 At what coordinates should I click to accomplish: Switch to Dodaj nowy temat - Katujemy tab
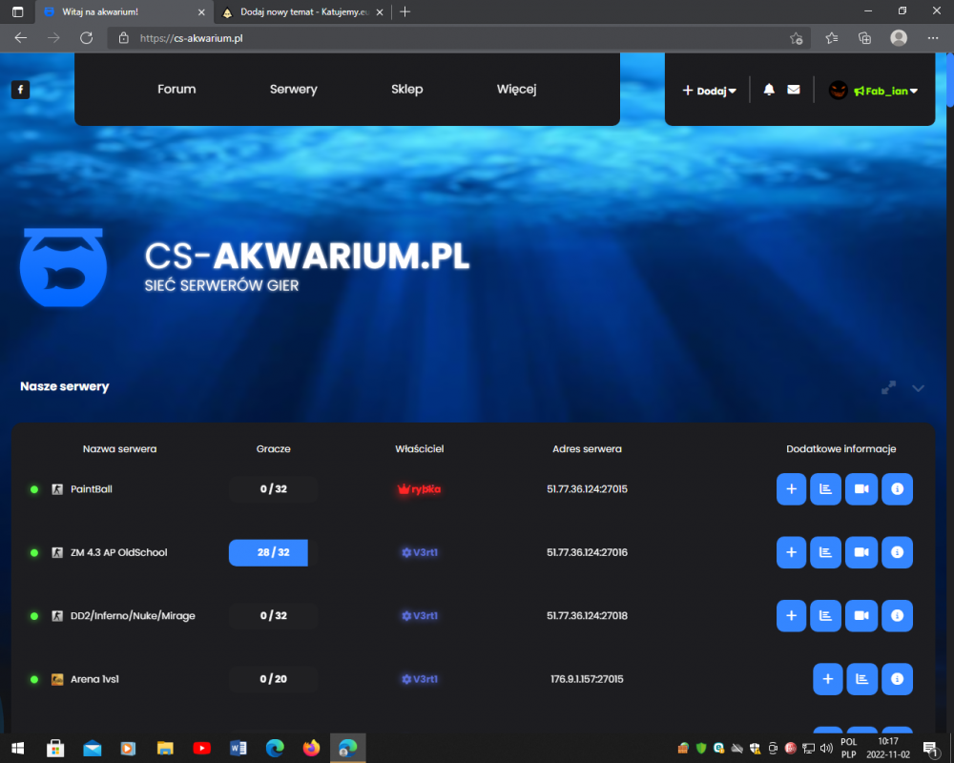click(x=302, y=12)
